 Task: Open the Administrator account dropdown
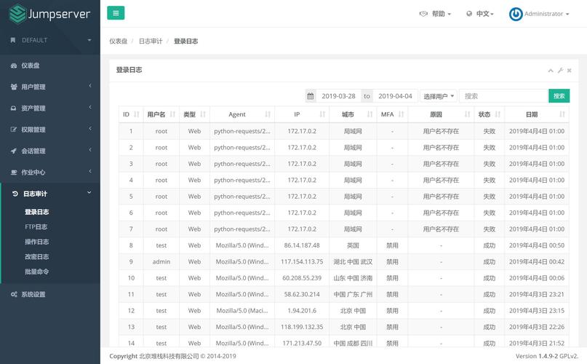pyautogui.click(x=546, y=14)
